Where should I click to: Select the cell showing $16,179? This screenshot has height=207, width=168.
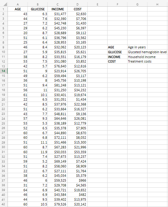[x=77, y=57]
